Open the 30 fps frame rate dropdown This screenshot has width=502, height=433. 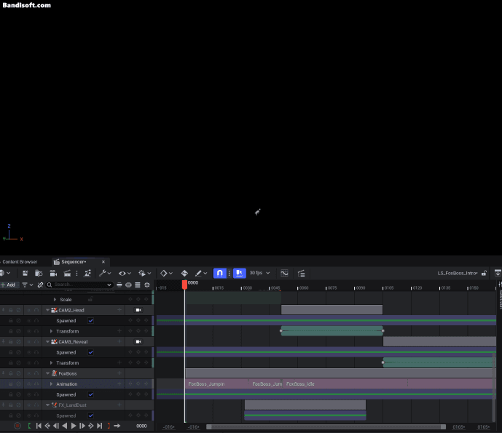point(259,273)
